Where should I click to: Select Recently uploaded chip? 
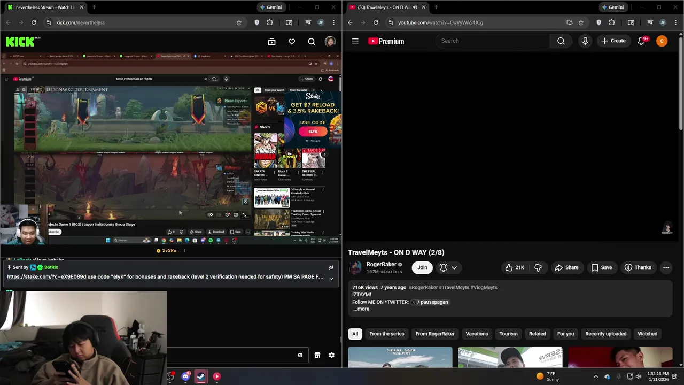tap(605, 334)
